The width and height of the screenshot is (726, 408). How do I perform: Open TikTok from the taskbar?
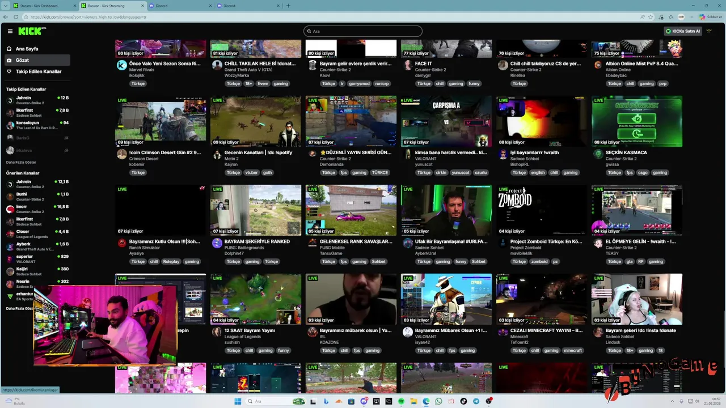463,401
